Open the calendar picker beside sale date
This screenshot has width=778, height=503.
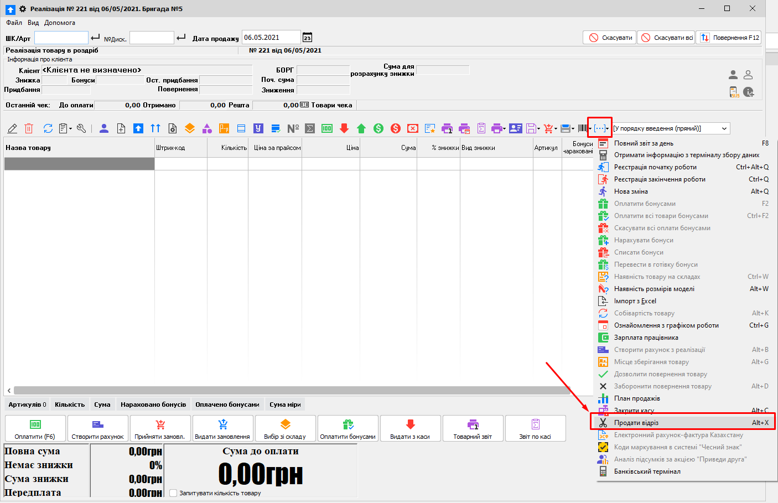click(x=308, y=38)
